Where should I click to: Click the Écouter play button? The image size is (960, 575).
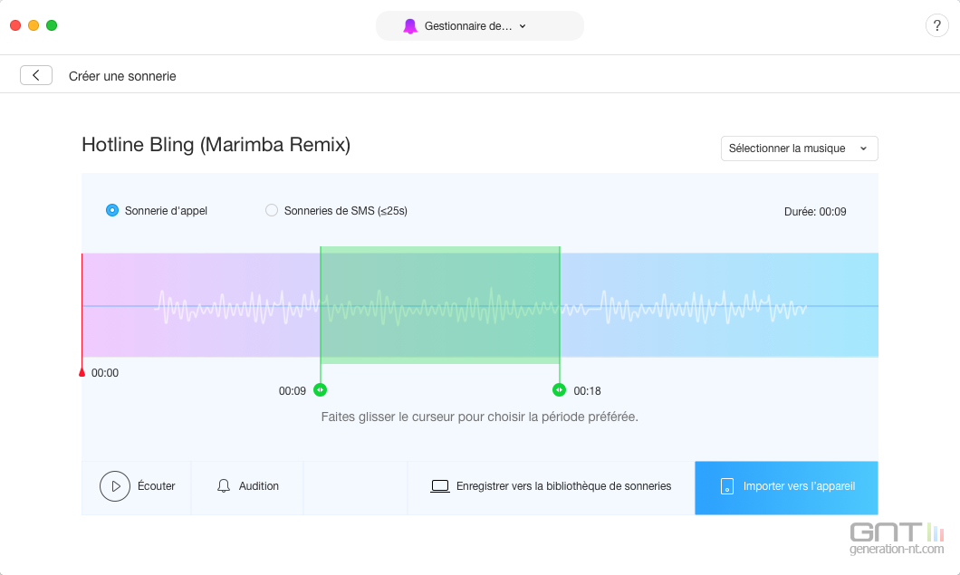(115, 486)
